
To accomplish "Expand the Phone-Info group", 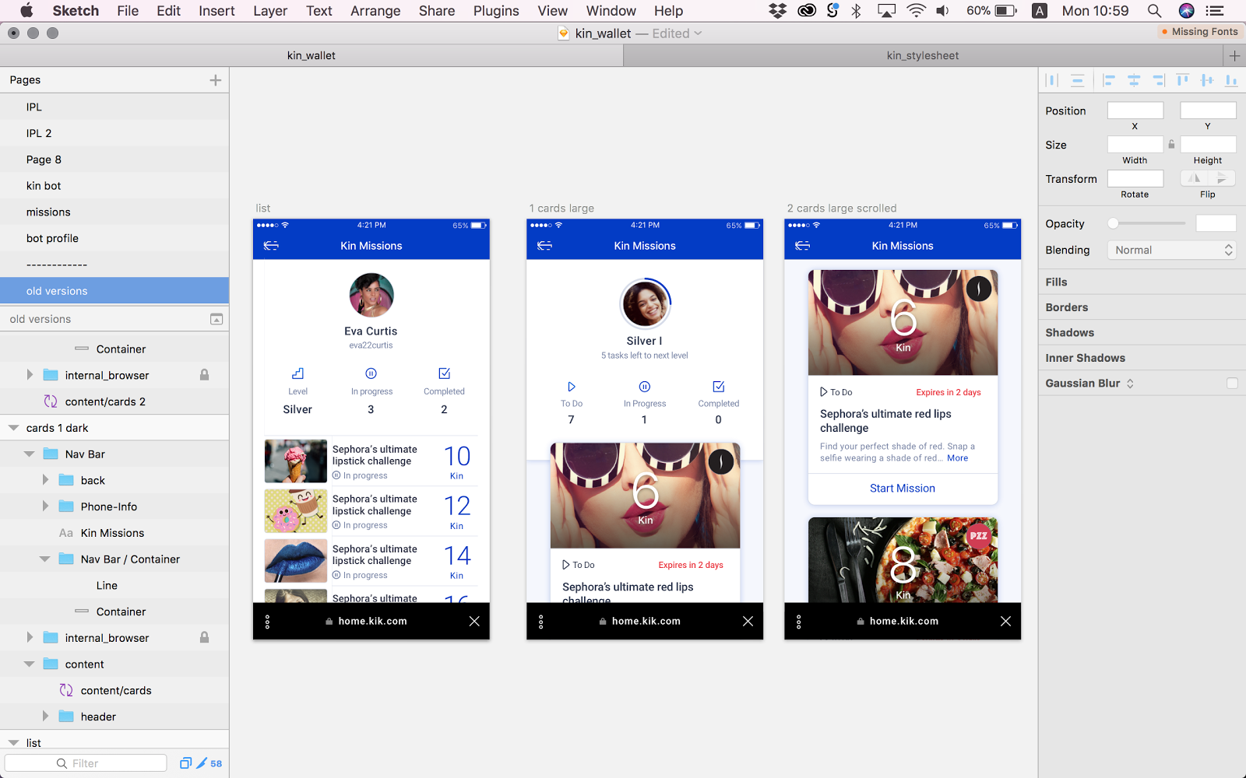I will click(45, 506).
